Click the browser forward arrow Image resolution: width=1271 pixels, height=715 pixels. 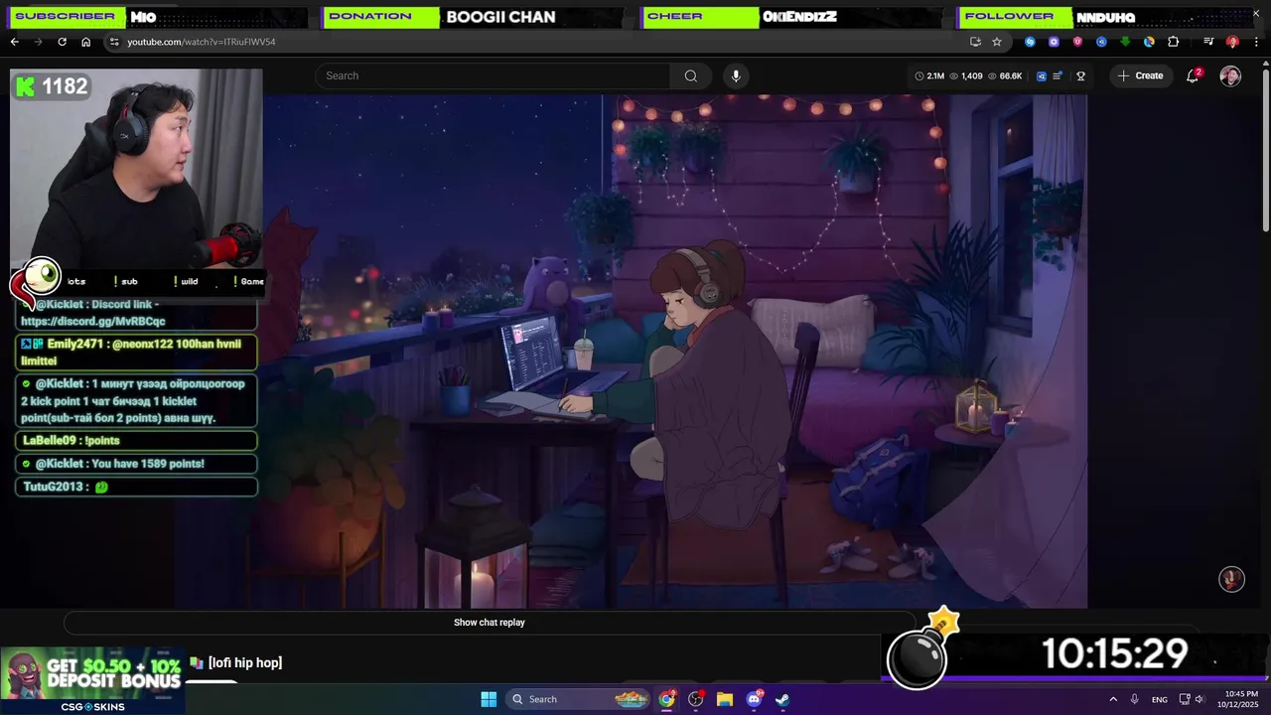click(x=38, y=42)
